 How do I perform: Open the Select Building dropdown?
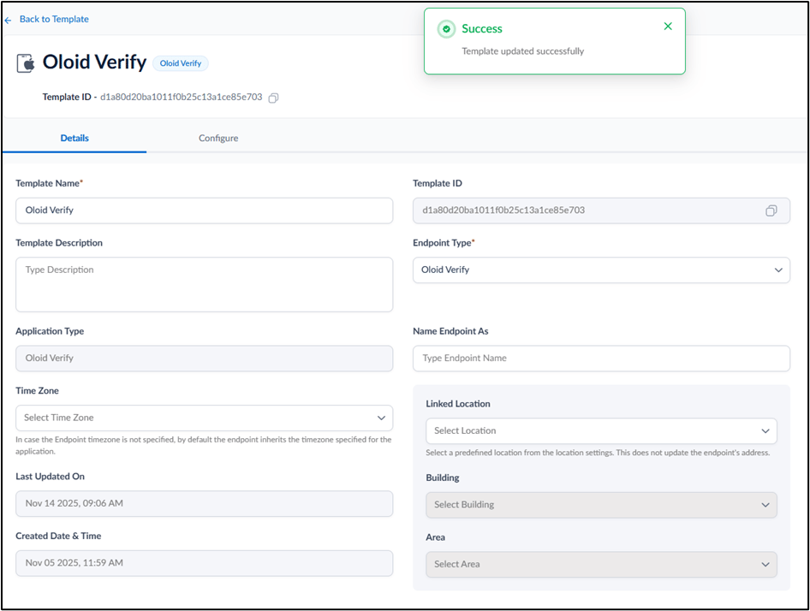tap(601, 505)
